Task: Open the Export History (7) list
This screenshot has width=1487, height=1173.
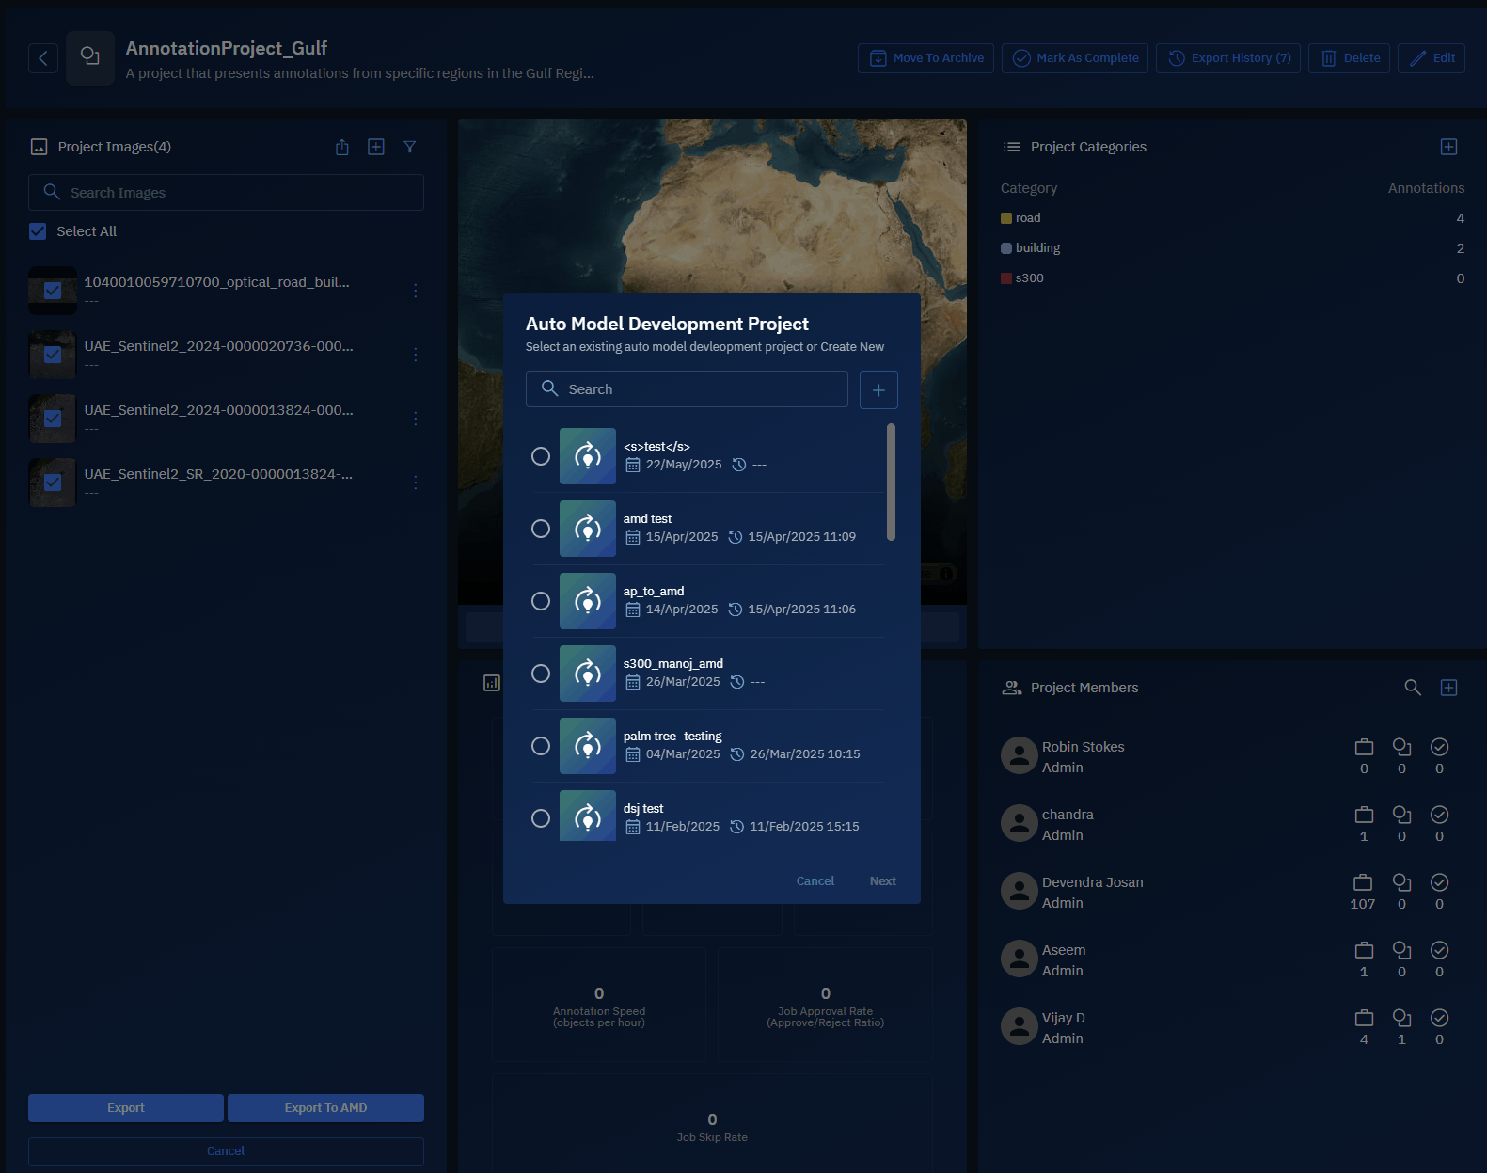Action: click(x=1228, y=58)
